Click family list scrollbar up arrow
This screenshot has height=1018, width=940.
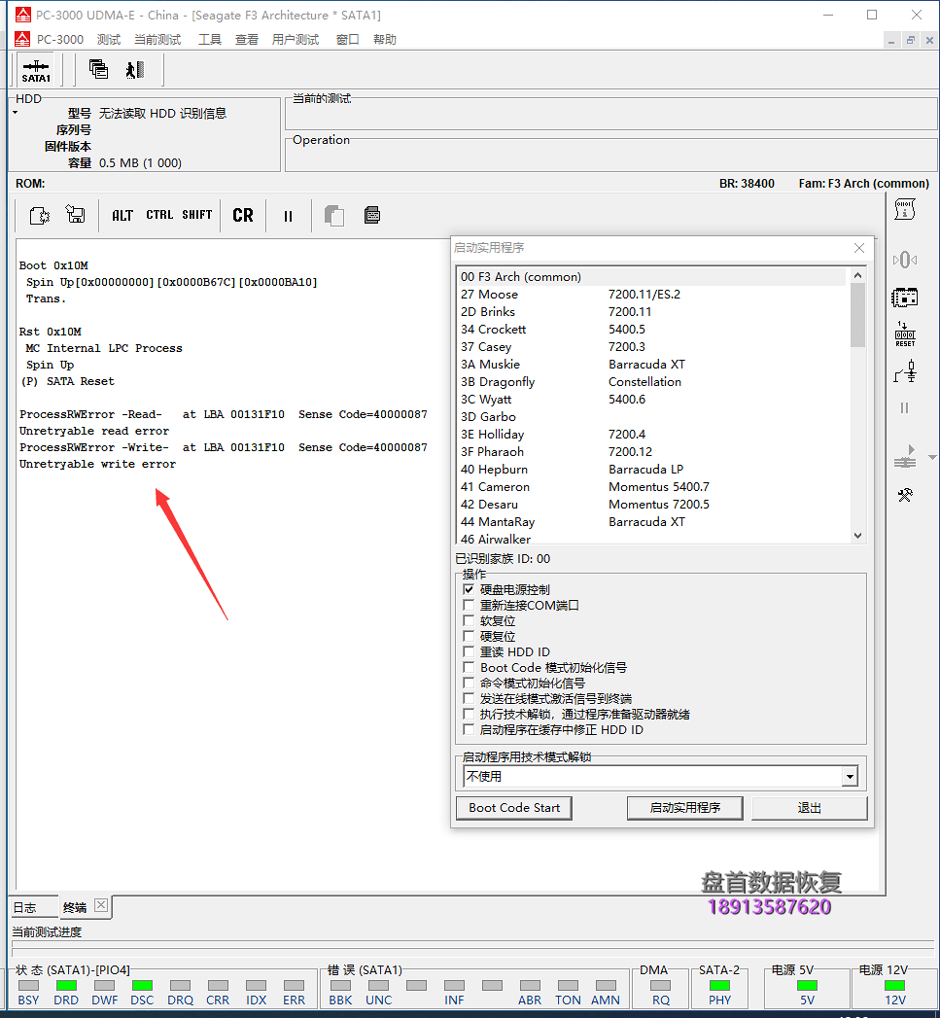pyautogui.click(x=857, y=275)
